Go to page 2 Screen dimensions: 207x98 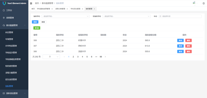(x=73, y=57)
